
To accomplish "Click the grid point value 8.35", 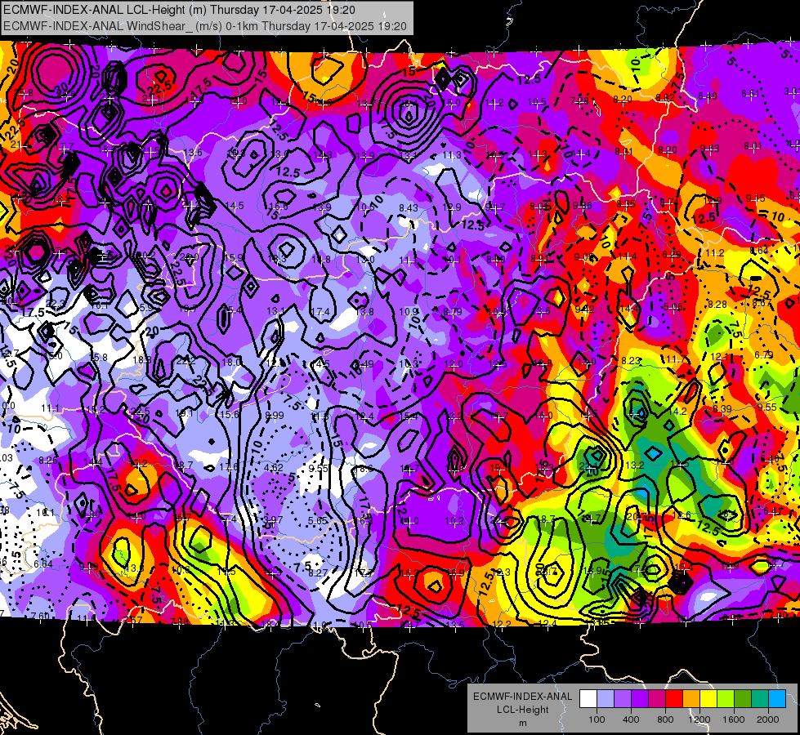I will 625,204.
